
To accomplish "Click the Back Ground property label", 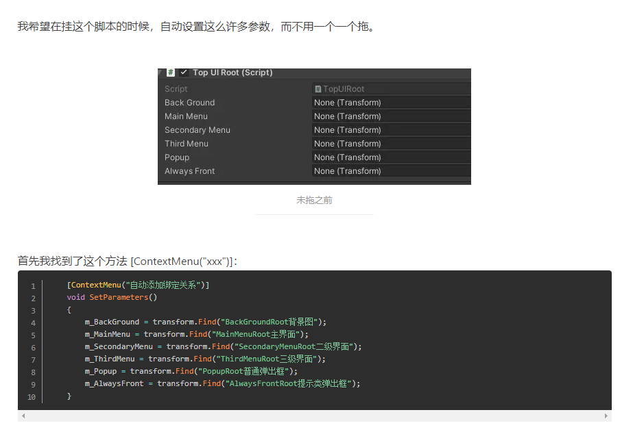I will [189, 103].
